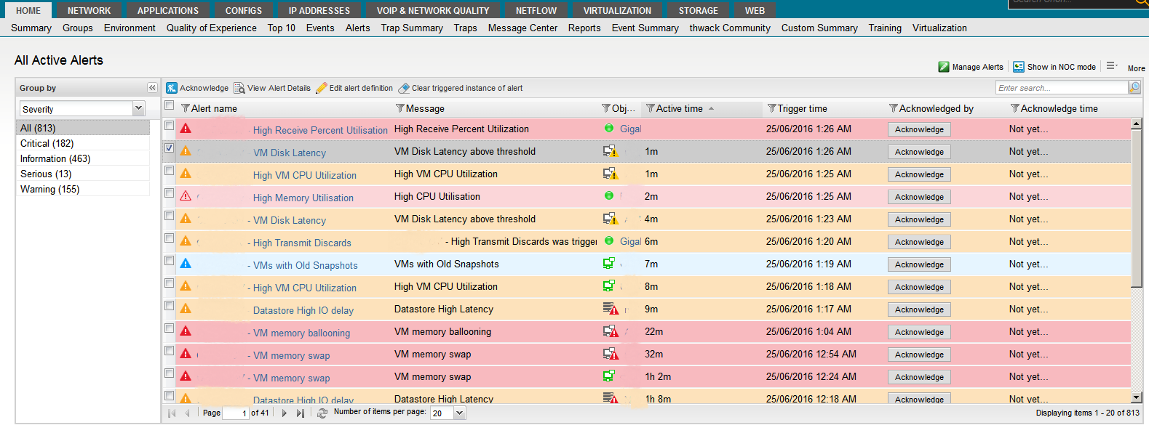This screenshot has width=1149, height=433.
Task: Open the Severity group-by dropdown
Action: (138, 108)
